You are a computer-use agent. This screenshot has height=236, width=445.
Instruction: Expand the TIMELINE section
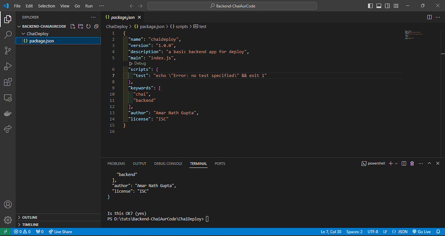click(x=30, y=224)
